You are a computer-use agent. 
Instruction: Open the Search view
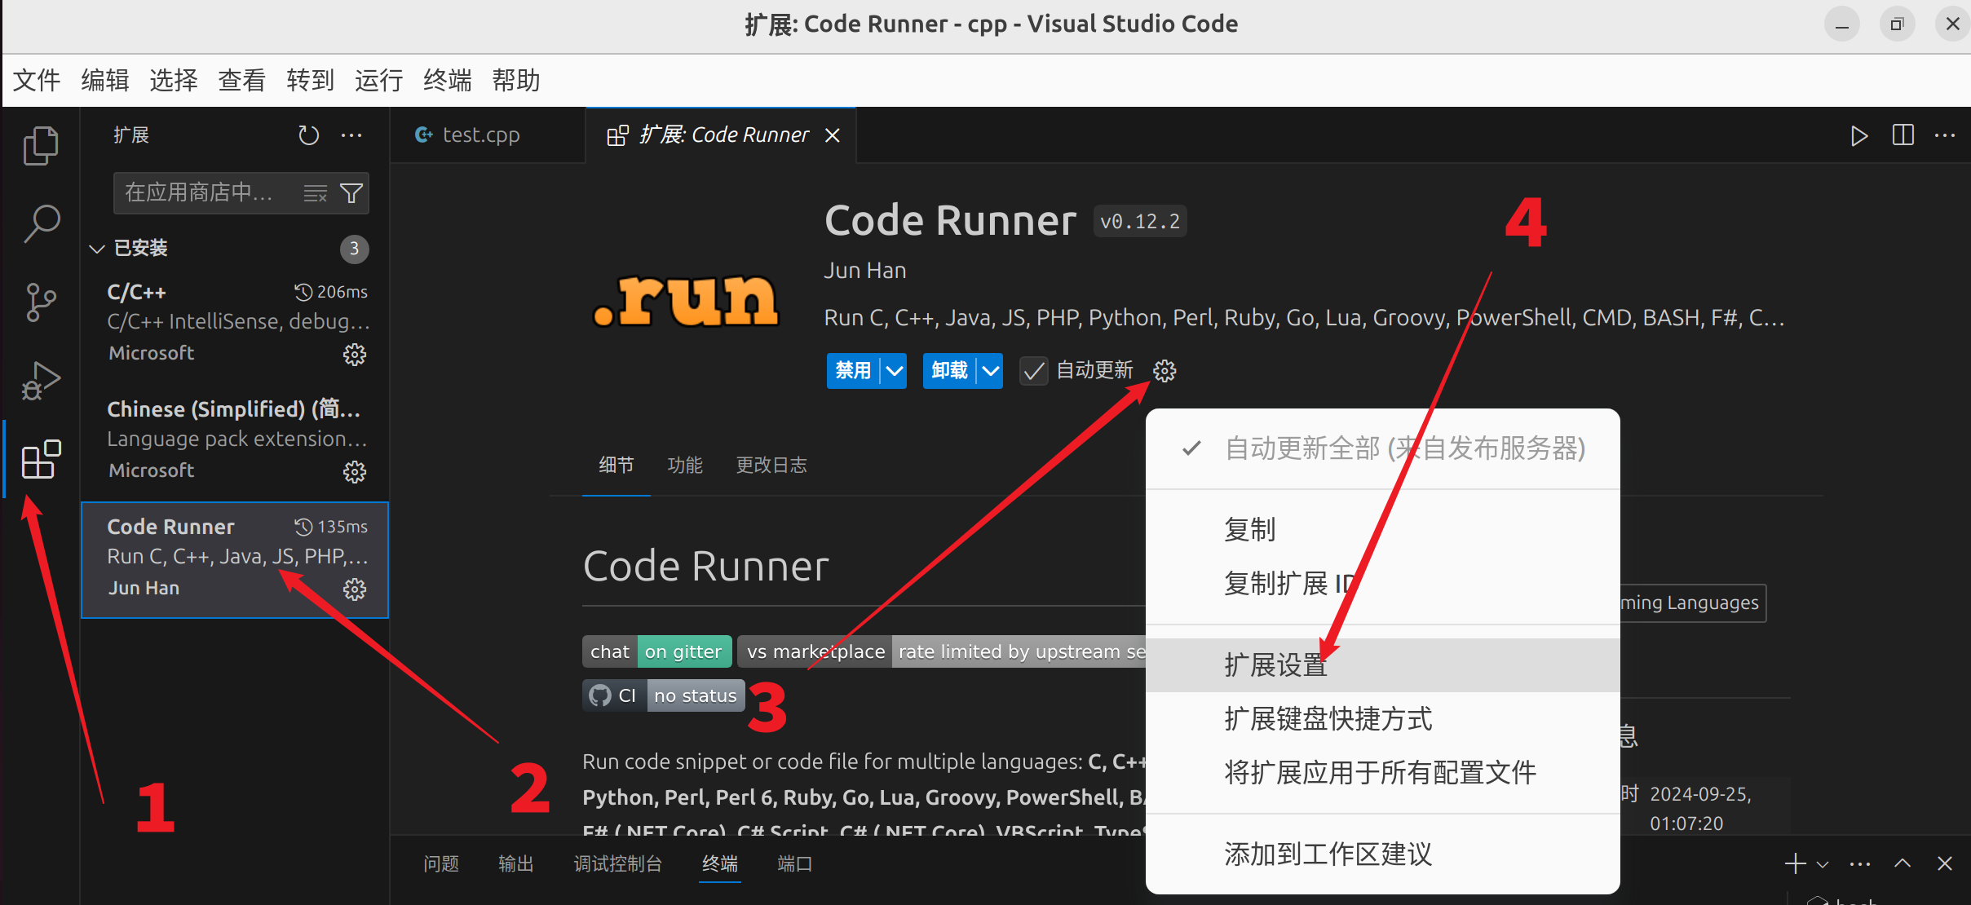tap(39, 222)
